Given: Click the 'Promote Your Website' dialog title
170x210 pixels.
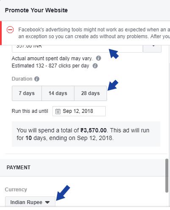Looking at the screenshot, I should pyautogui.click(x=36, y=10).
